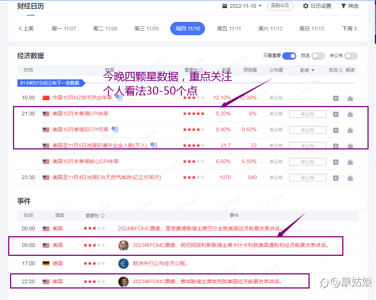This screenshot has width=376, height=300.
Task: Open chart for 美国10月未季调核心CPI年率
Action: click(x=350, y=162)
